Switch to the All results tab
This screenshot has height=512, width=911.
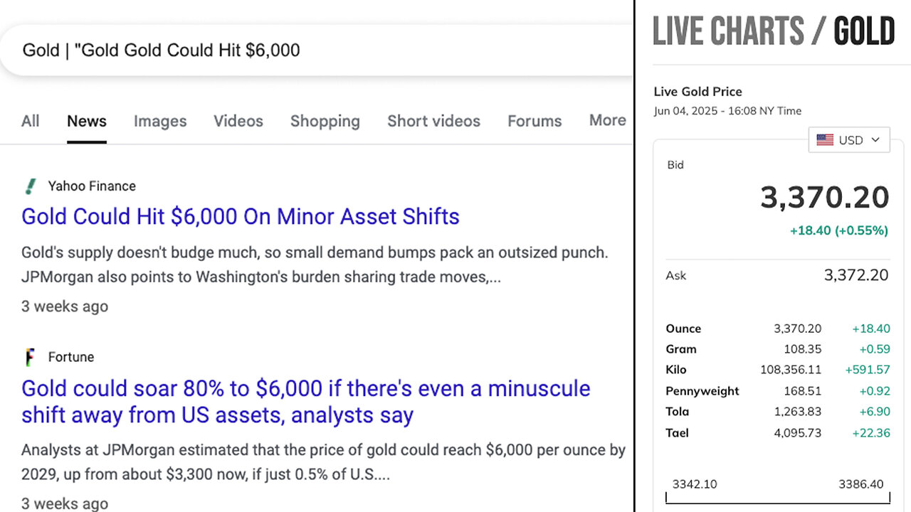click(x=31, y=121)
